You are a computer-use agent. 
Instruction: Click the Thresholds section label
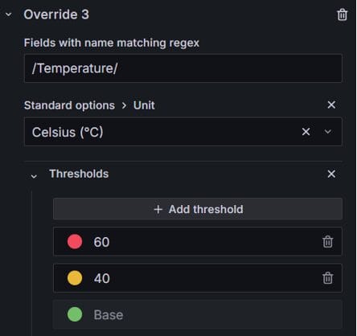point(79,174)
